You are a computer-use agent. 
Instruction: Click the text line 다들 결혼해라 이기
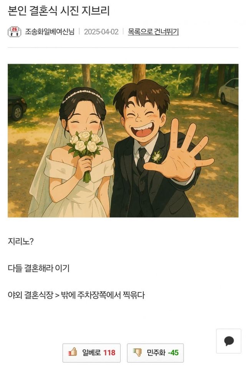tap(38, 268)
